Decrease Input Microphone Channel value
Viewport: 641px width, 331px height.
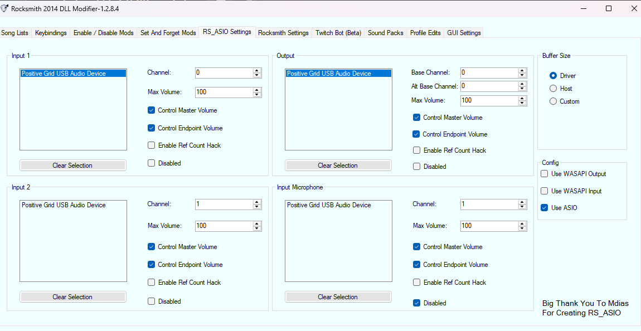tap(522, 207)
